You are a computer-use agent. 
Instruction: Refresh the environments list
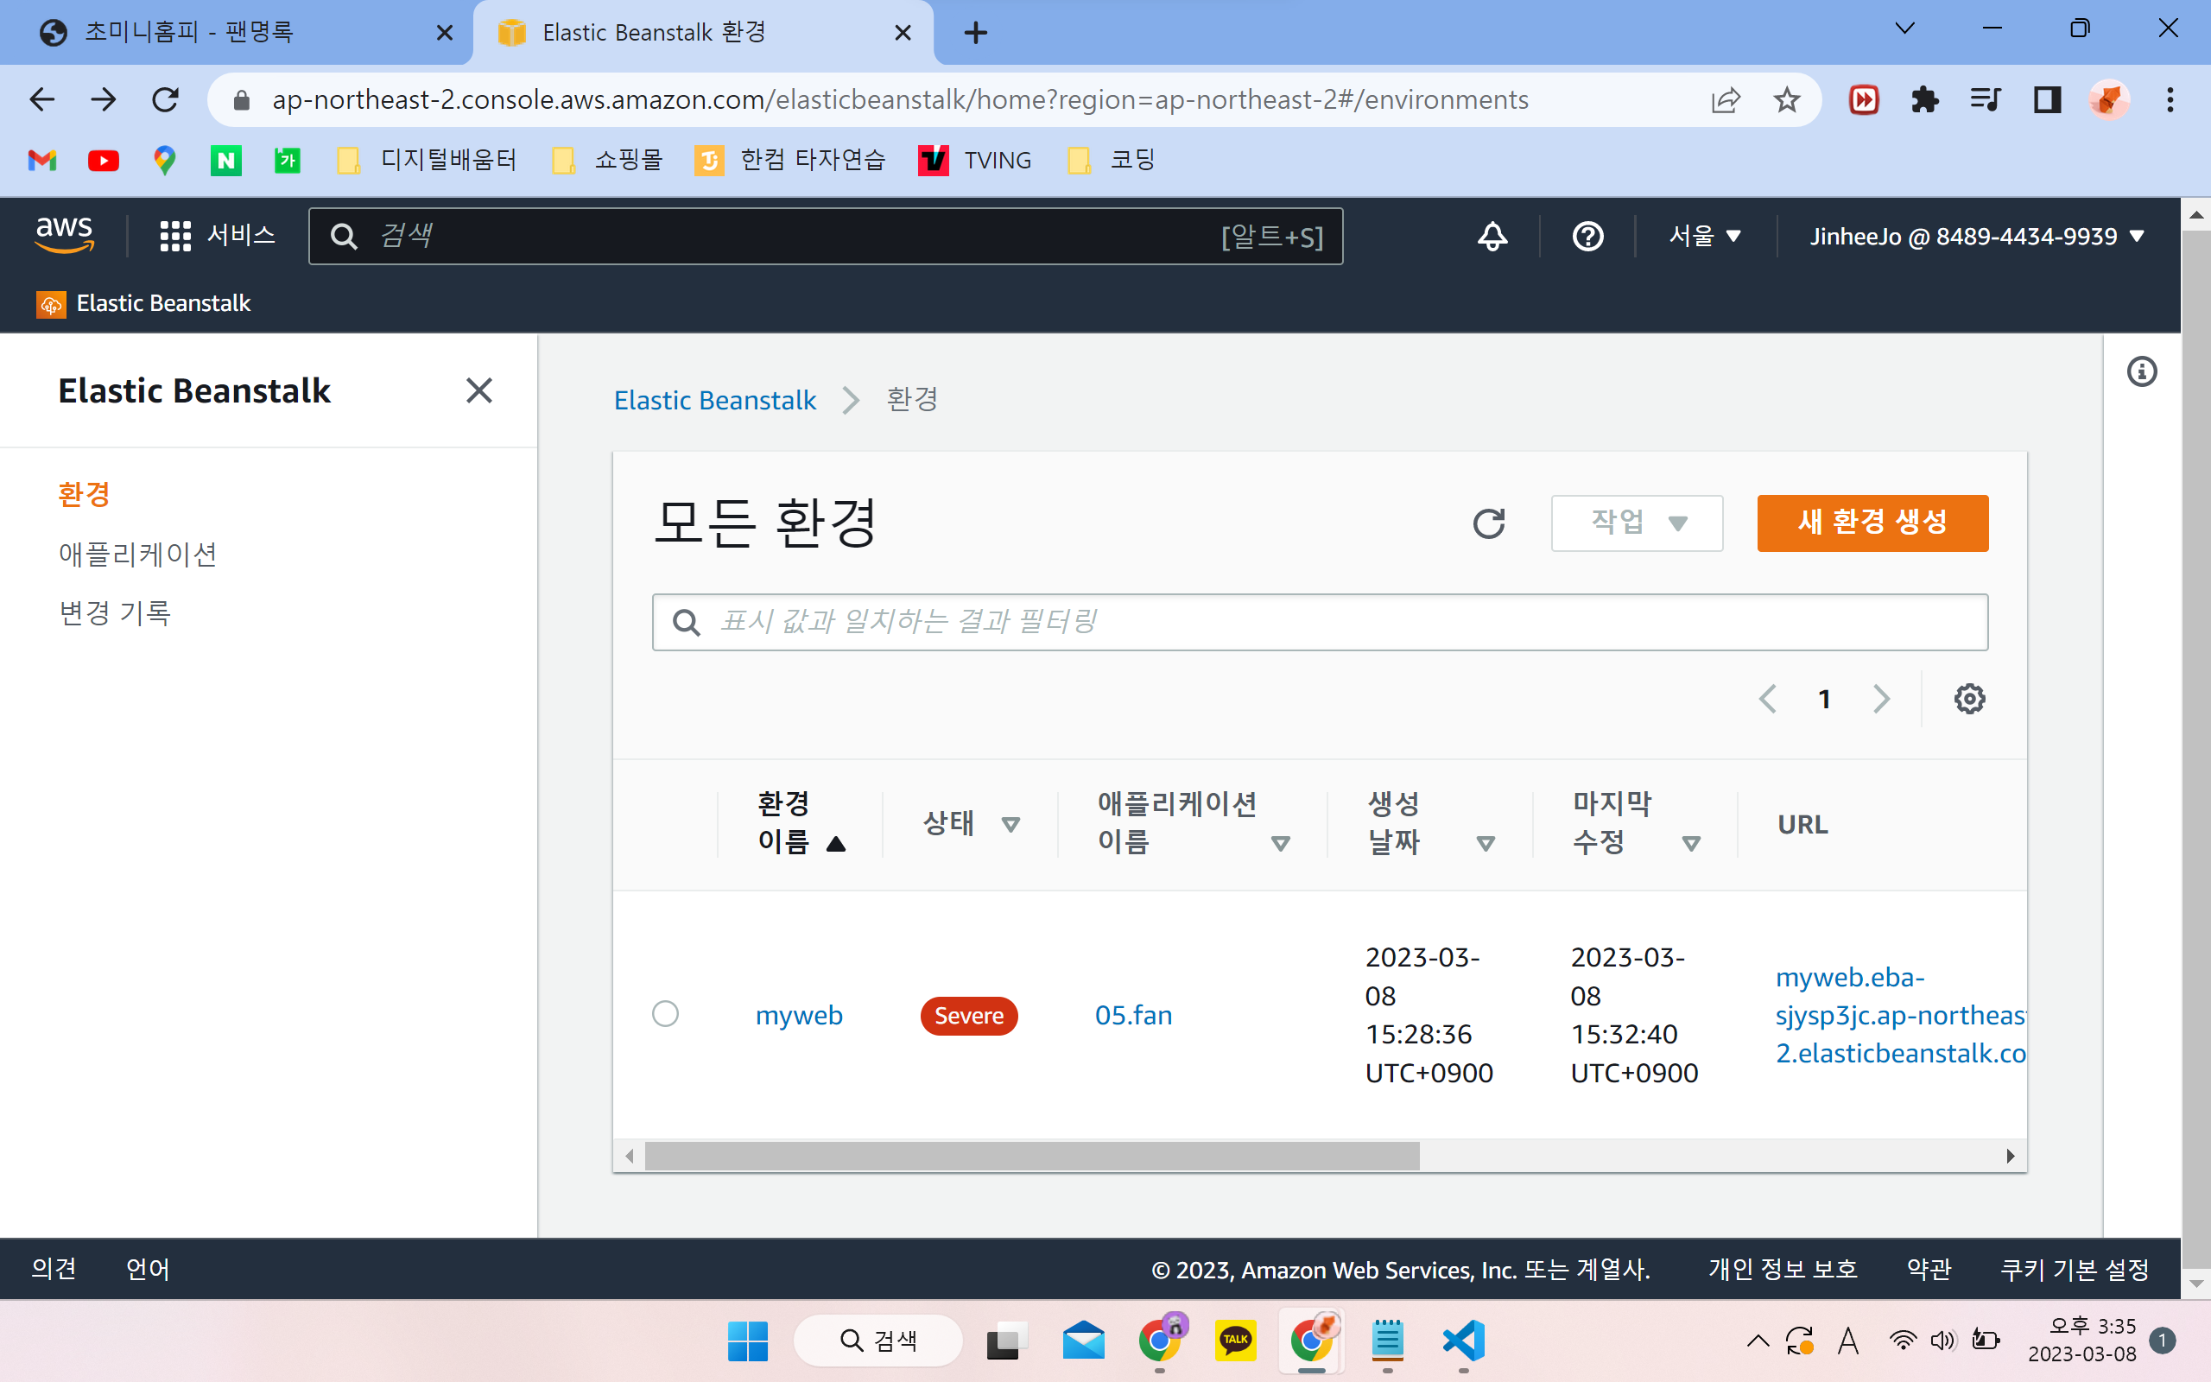(x=1489, y=523)
